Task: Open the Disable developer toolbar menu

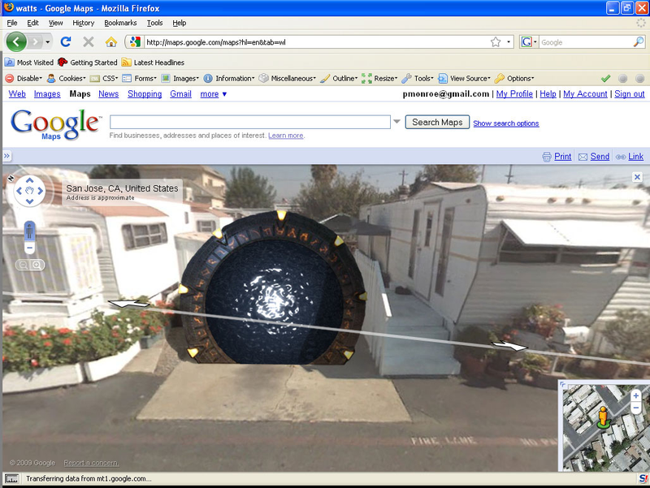Action: (24, 78)
